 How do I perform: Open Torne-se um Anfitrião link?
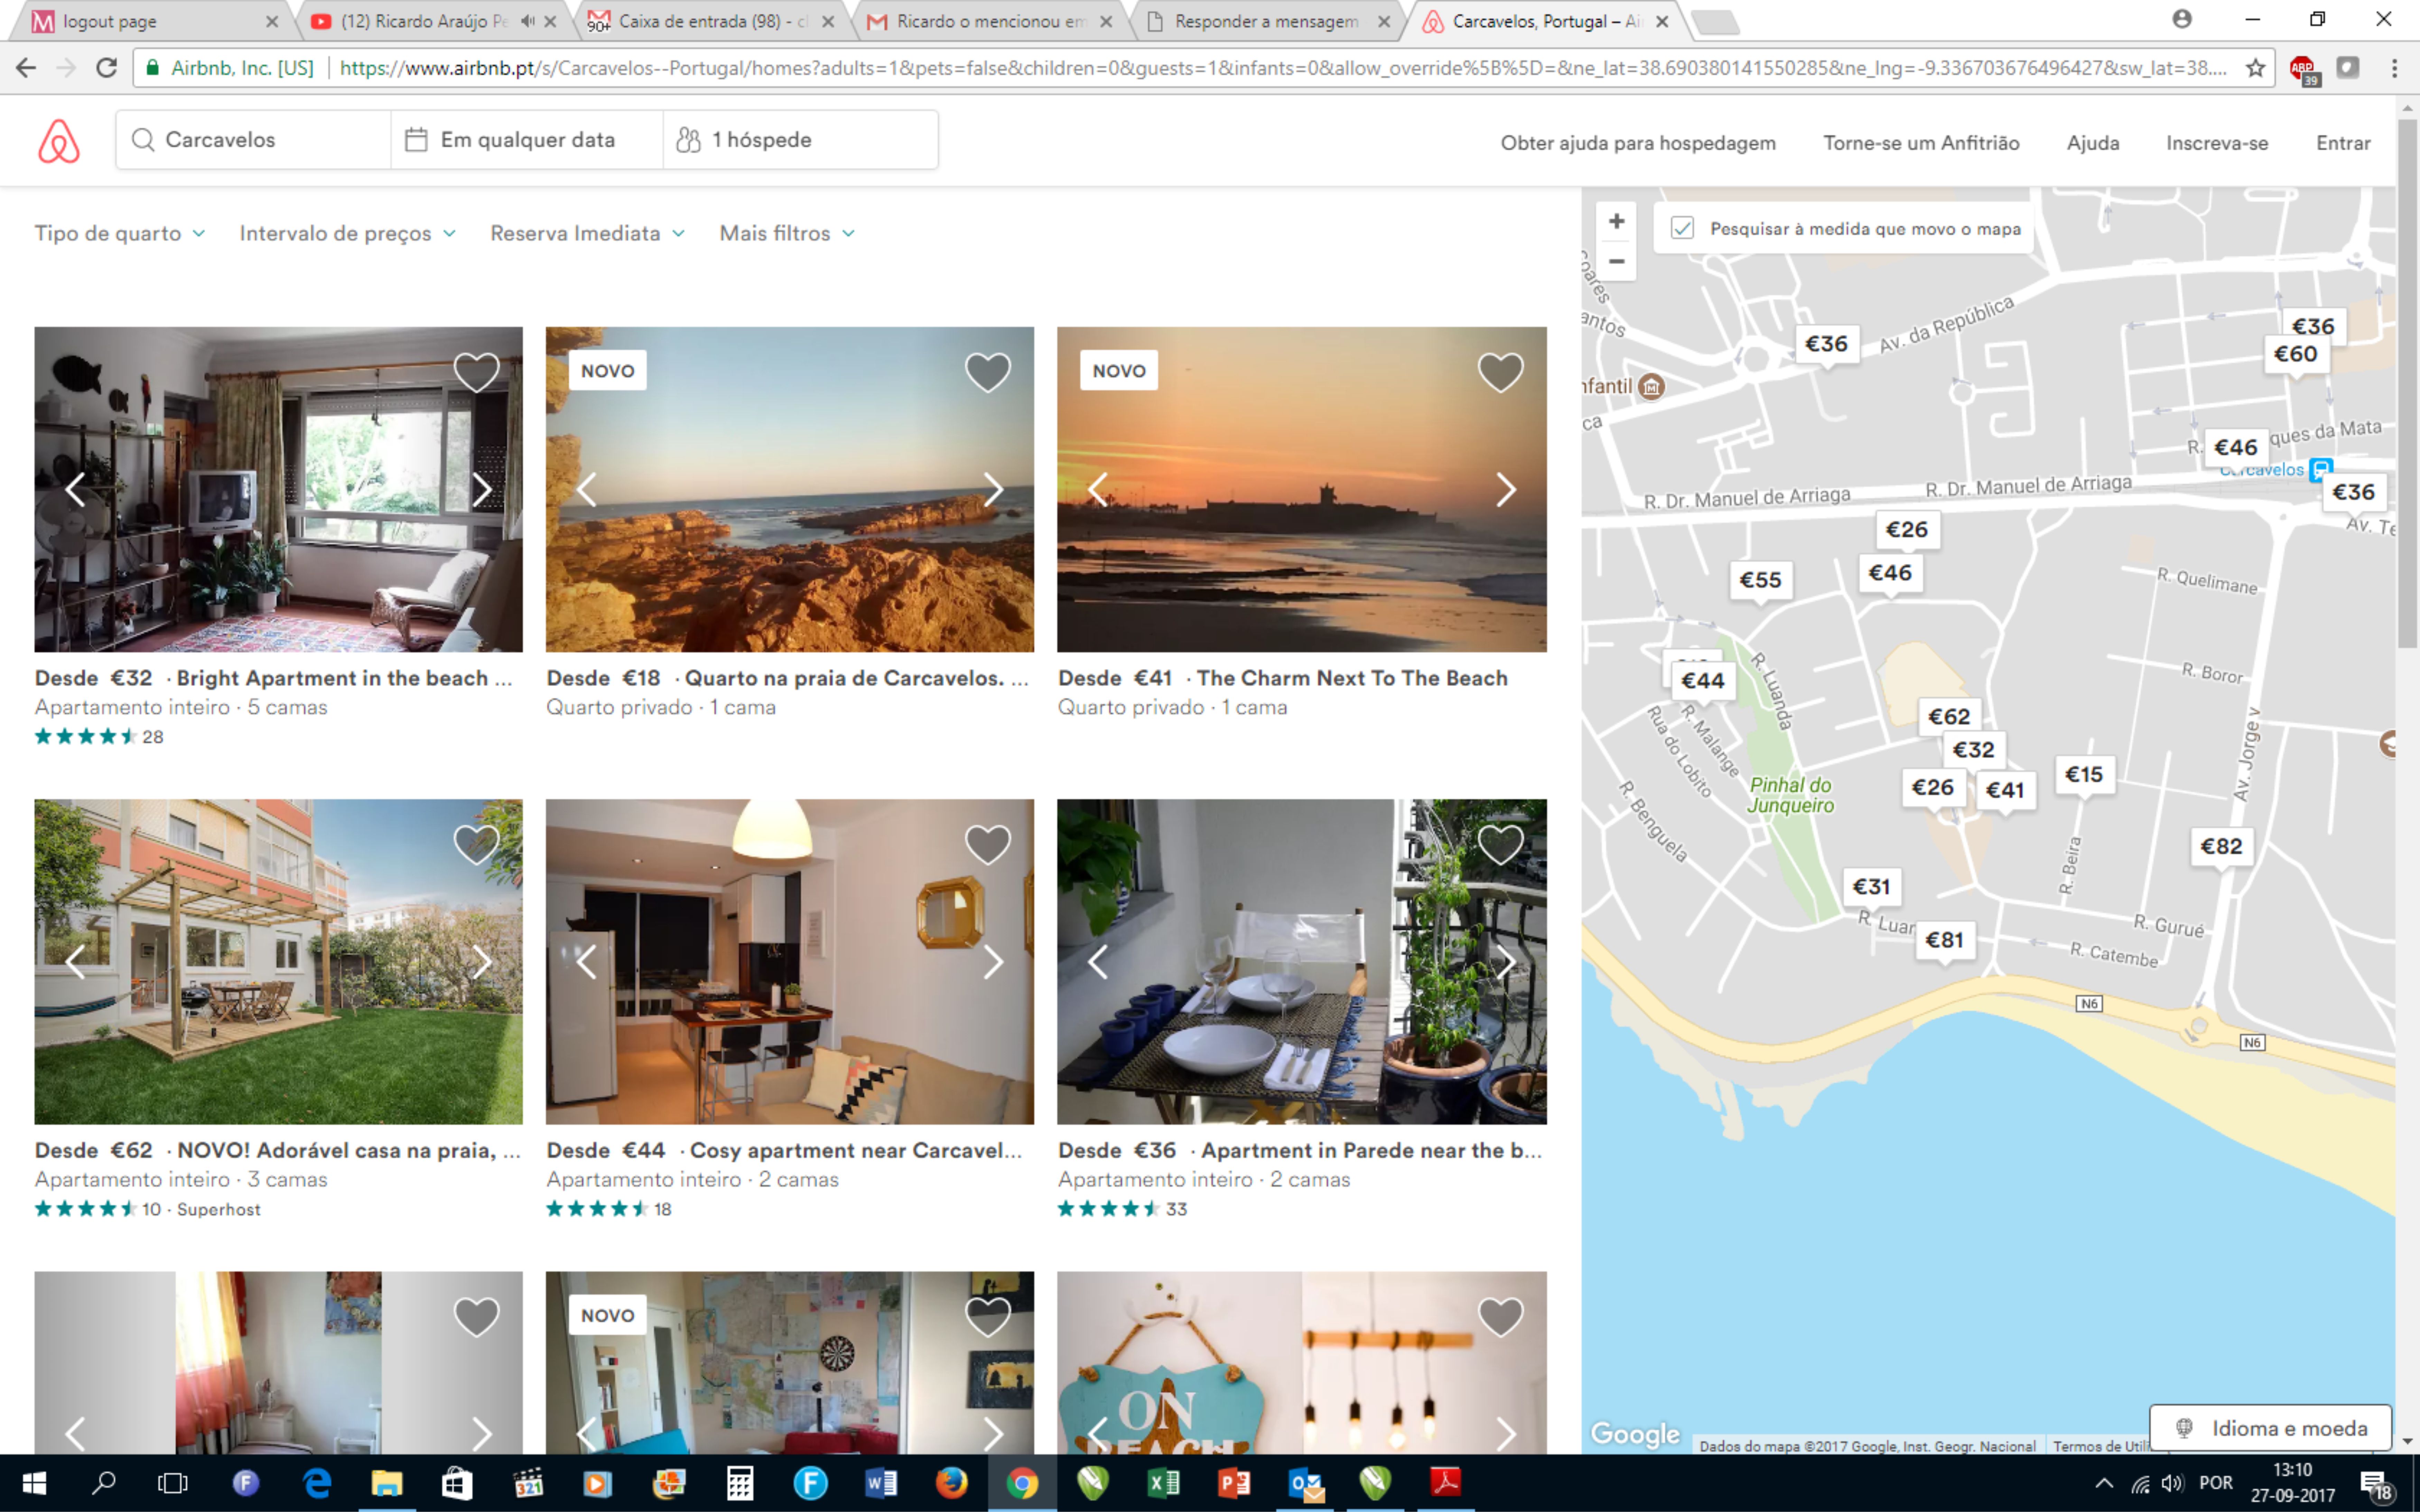[x=1921, y=143]
